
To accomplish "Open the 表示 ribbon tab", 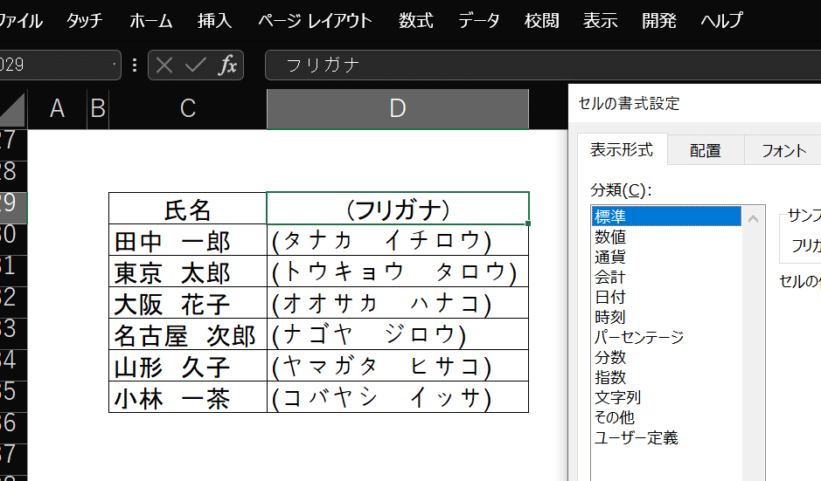I will pyautogui.click(x=601, y=21).
